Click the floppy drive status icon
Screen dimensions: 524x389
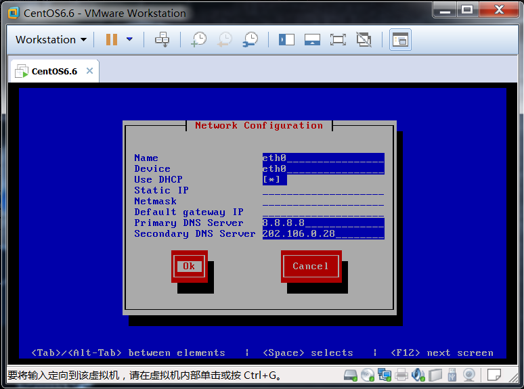point(435,375)
